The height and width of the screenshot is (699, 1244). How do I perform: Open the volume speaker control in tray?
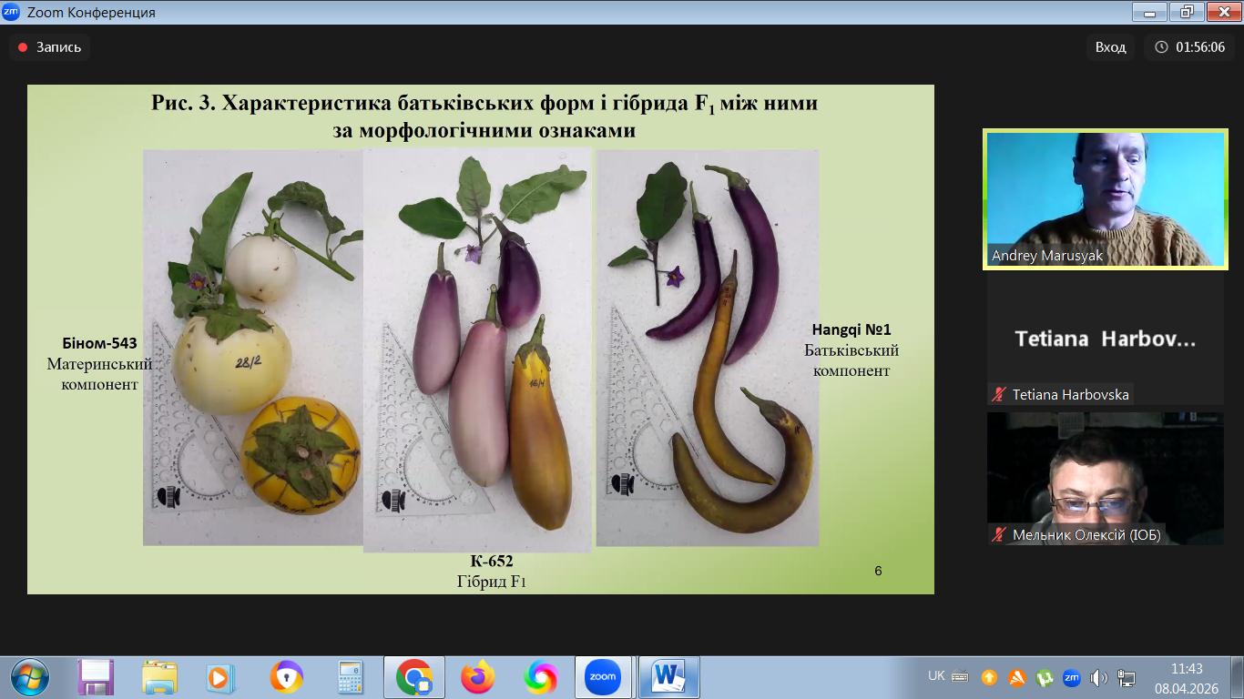(1098, 677)
